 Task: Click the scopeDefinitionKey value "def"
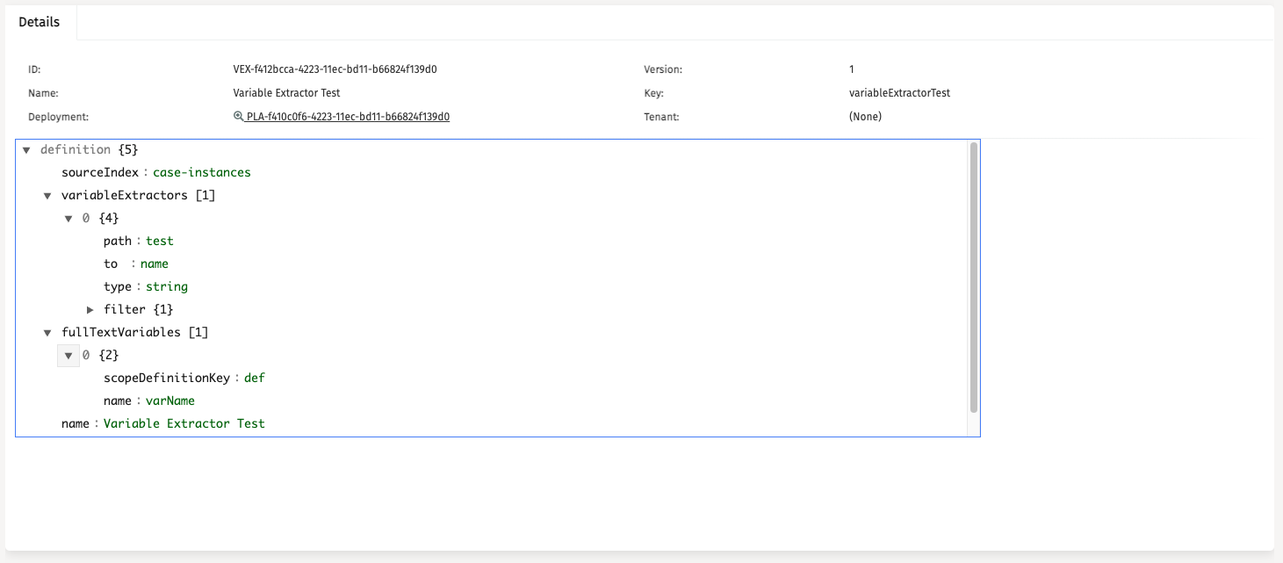tap(254, 379)
